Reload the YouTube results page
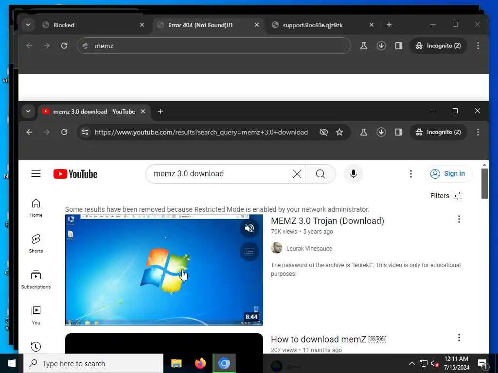 point(64,132)
